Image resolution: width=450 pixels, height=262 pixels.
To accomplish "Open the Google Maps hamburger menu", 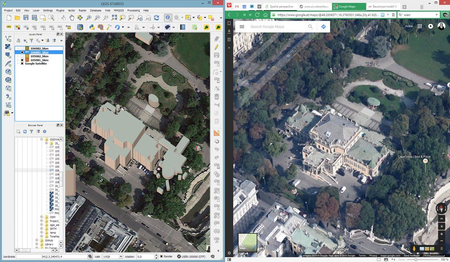I will (x=242, y=27).
